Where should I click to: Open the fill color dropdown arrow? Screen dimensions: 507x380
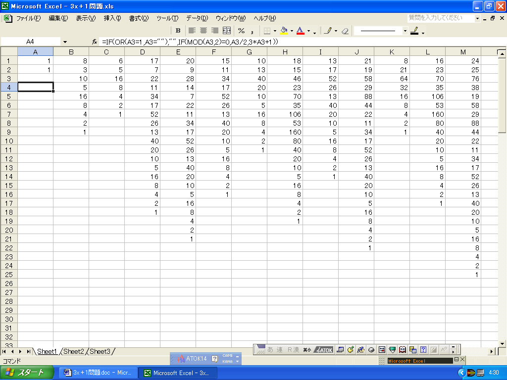[292, 31]
